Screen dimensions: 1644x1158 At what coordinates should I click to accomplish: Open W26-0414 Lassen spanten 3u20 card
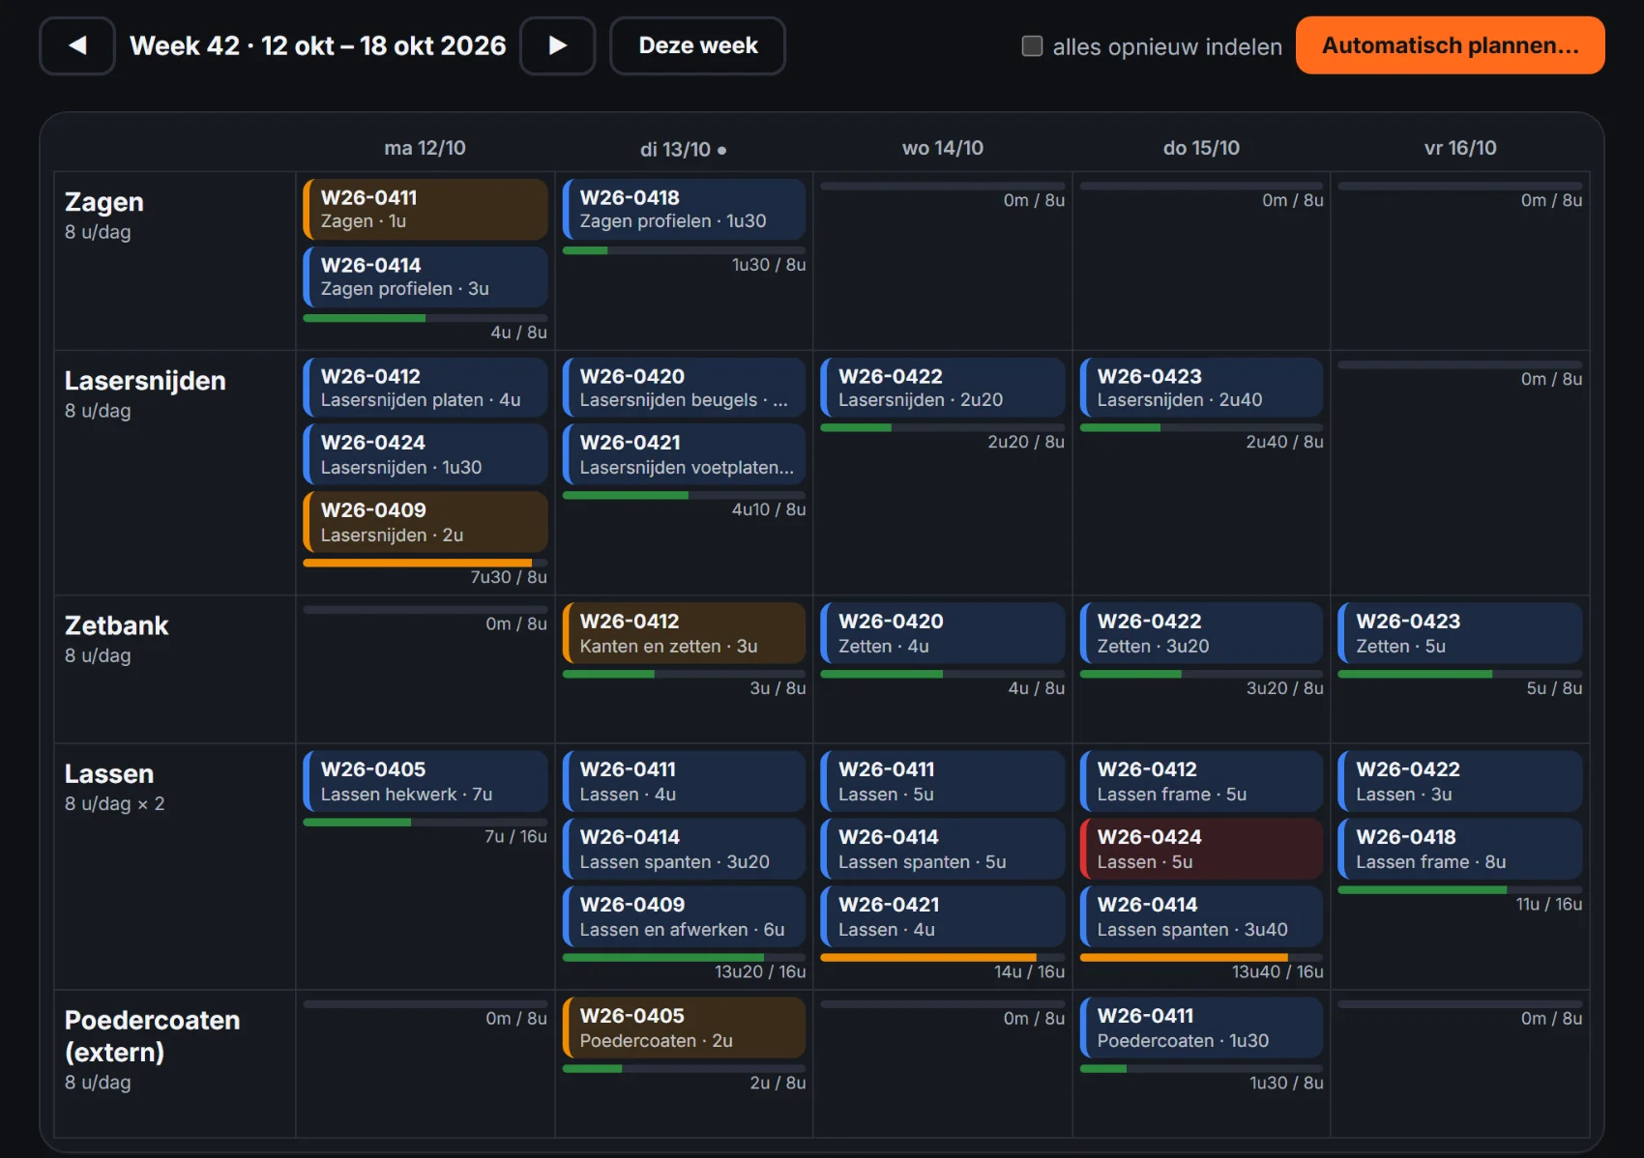tap(684, 849)
